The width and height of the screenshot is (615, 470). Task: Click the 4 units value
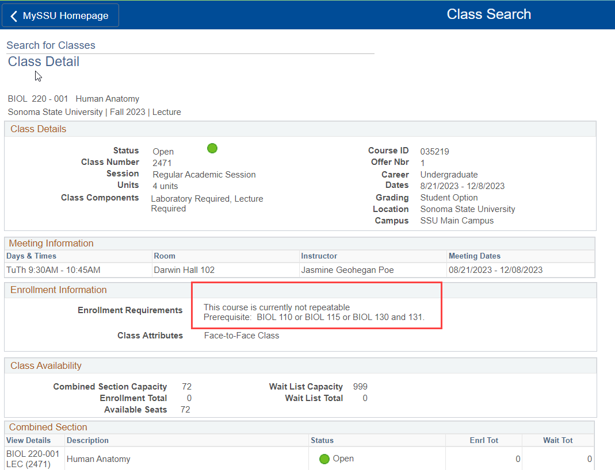pos(165,186)
